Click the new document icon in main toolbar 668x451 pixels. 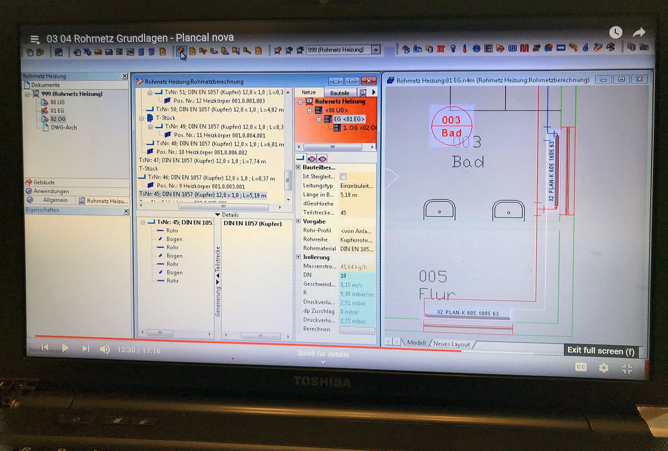[x=30, y=53]
